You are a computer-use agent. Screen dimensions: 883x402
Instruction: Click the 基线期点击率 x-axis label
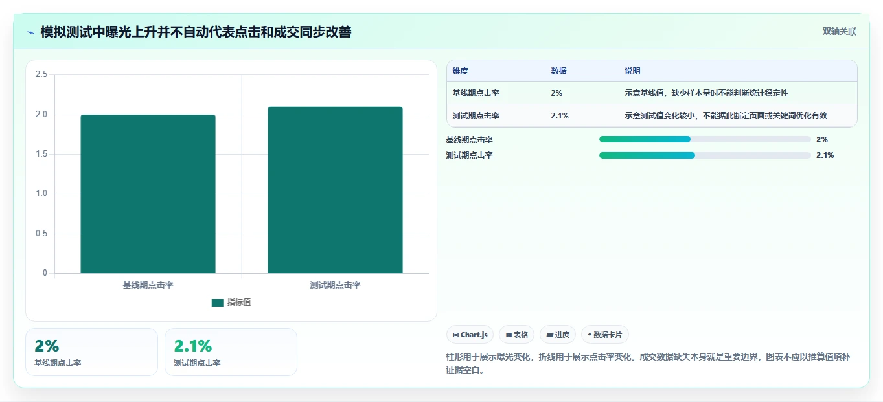pyautogui.click(x=148, y=285)
